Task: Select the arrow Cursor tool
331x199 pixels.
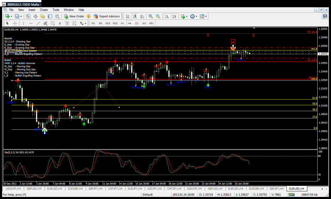Action: pyautogui.click(x=7, y=23)
